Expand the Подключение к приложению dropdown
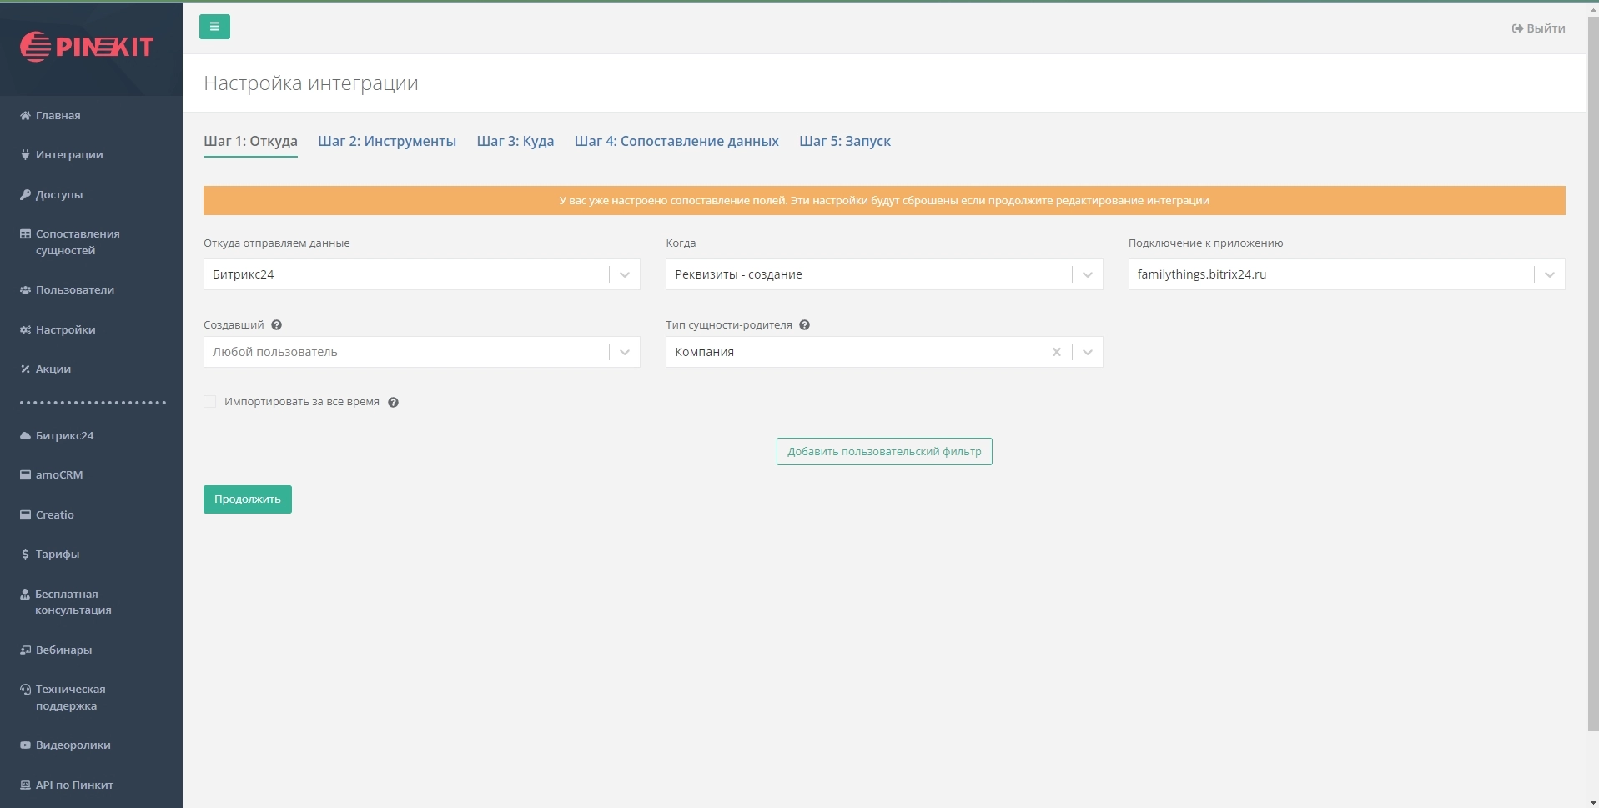This screenshot has height=808, width=1599. click(1548, 274)
